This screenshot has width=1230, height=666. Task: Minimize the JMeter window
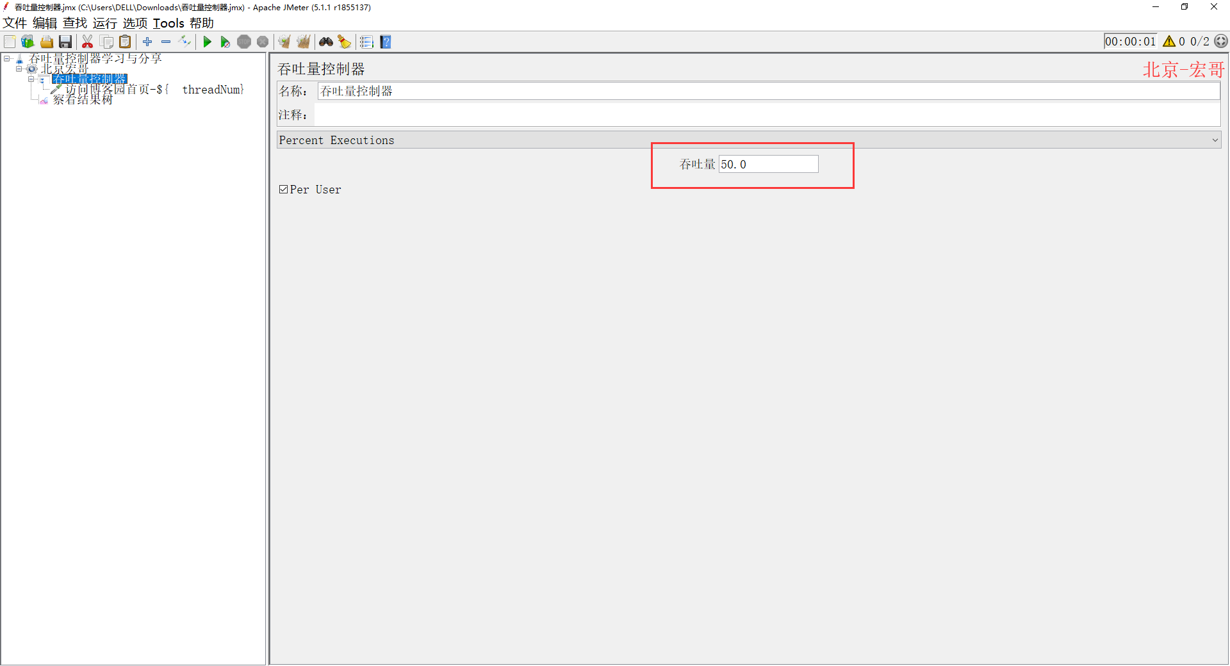pyautogui.click(x=1156, y=7)
